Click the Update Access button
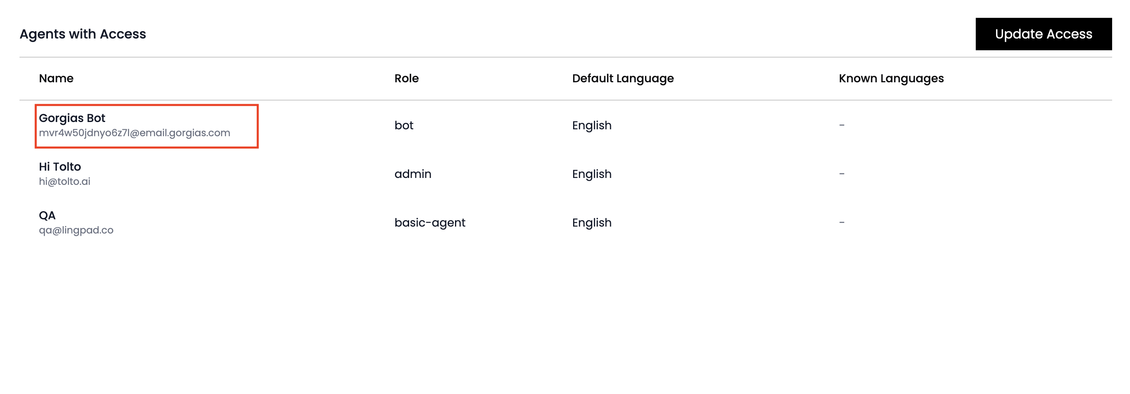Screen dimensions: 1130x394 coord(1043,34)
